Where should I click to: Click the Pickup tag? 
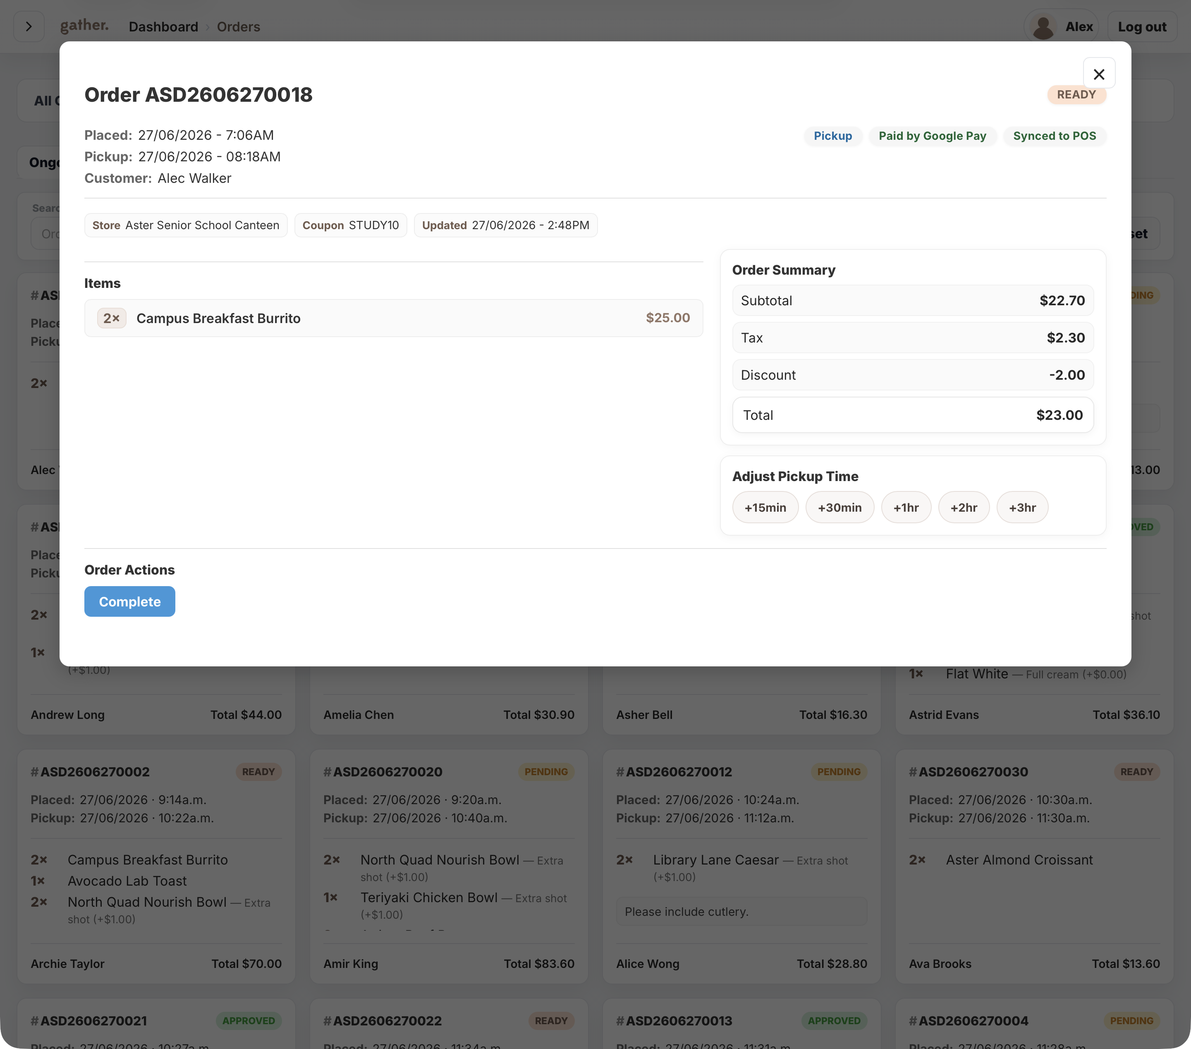832,136
